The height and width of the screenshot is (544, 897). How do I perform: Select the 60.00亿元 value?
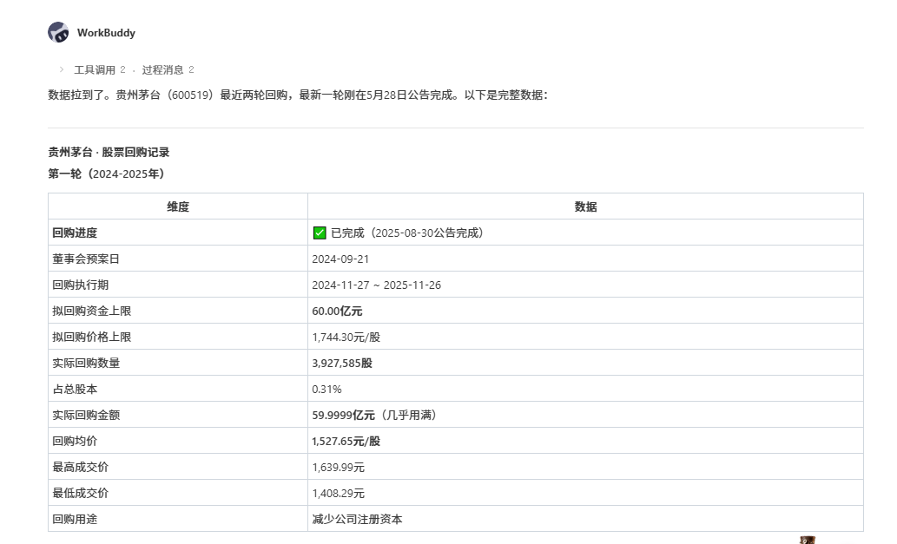click(337, 311)
